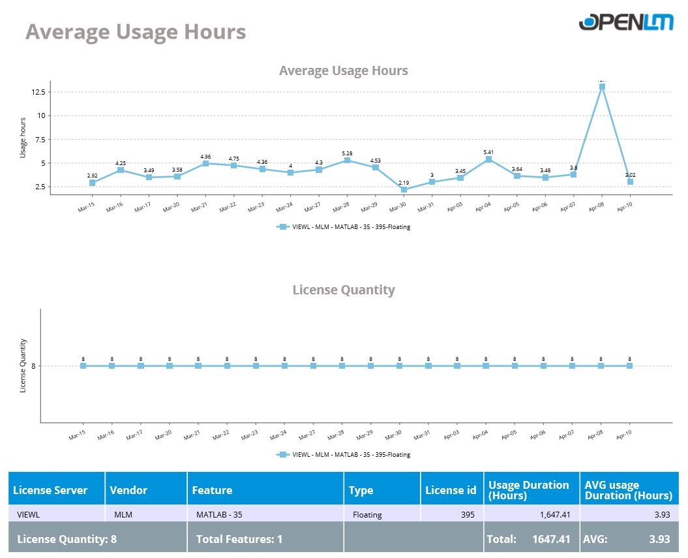Click the OpenLM logo

625,22
